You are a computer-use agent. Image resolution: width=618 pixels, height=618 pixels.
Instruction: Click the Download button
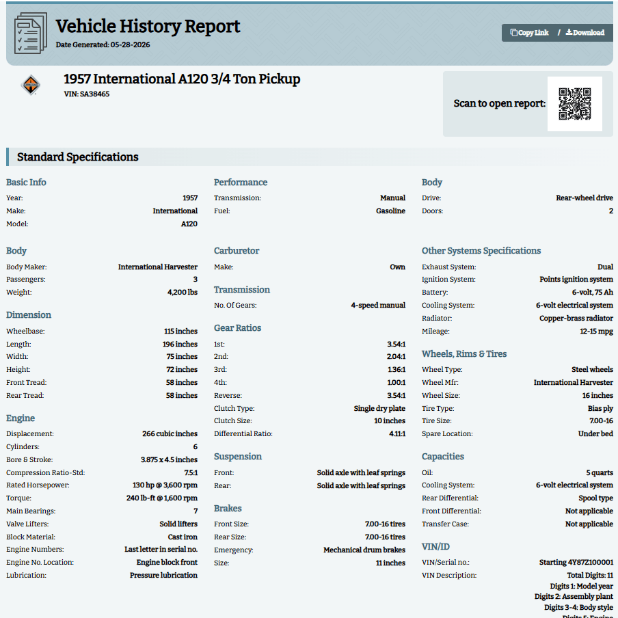pos(585,33)
